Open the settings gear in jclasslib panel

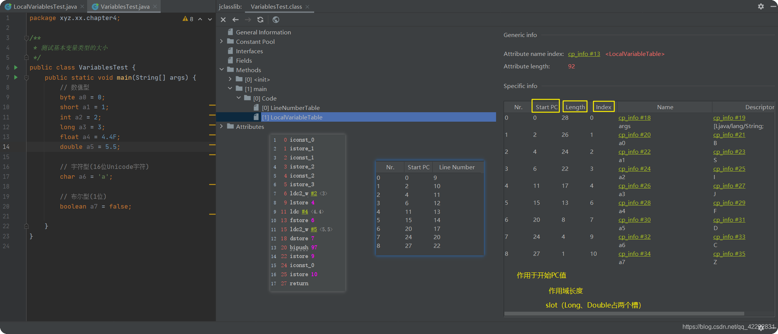click(761, 6)
